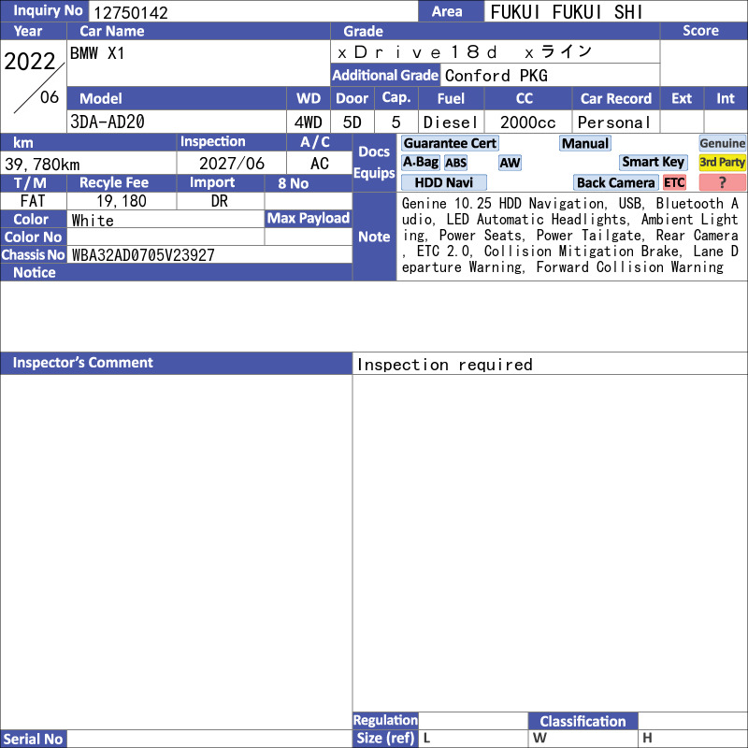Click the ABS equipment tag
Screen dimensions: 748x748
pyautogui.click(x=455, y=163)
